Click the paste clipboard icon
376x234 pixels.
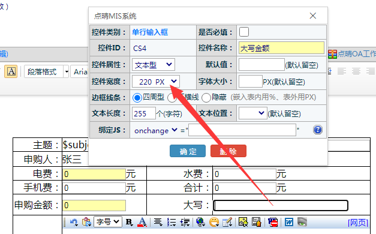tap(86, 222)
